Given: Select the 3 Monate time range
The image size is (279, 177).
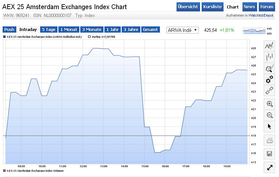Looking at the screenshot, I should click(92, 30).
